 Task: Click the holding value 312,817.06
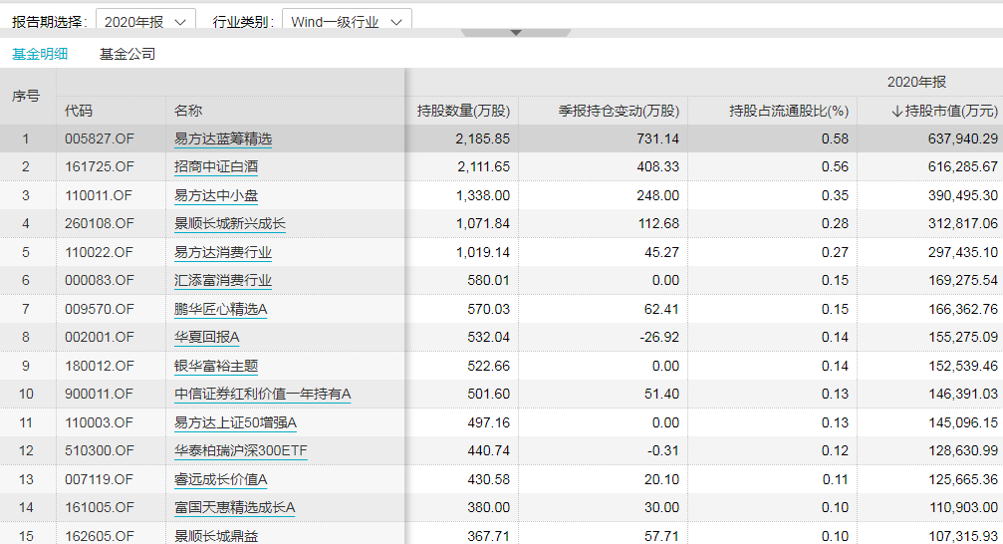[963, 224]
